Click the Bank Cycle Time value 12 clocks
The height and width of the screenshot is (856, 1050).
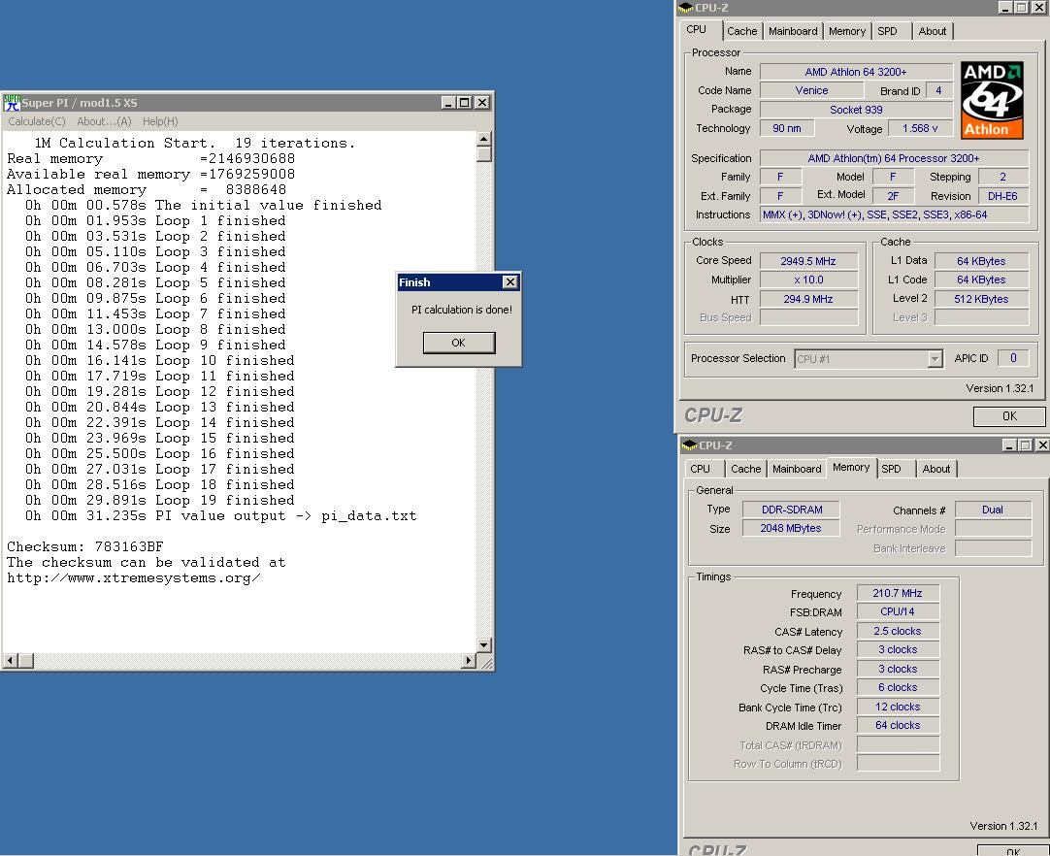(x=898, y=707)
